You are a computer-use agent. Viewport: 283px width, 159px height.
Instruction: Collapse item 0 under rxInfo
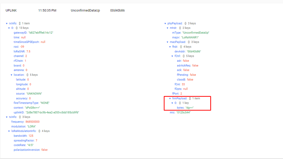(x=9, y=28)
